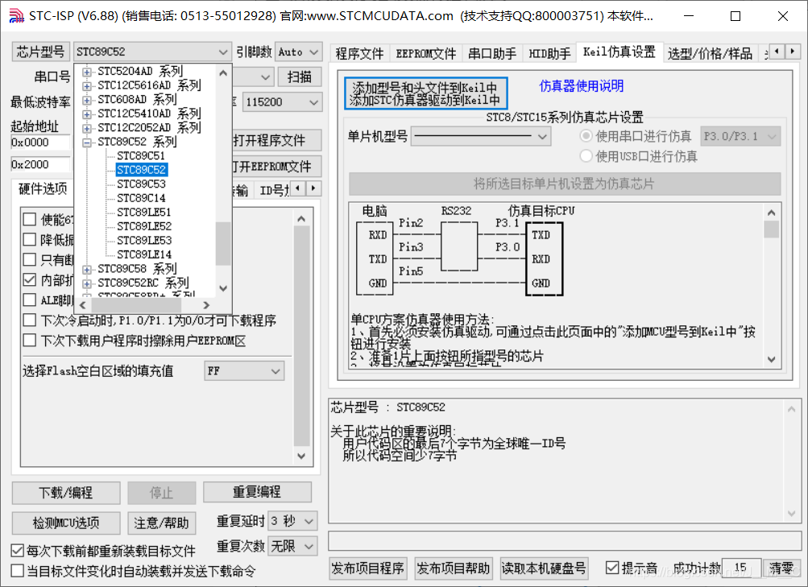Switch to 串口助手 tab
The height and width of the screenshot is (587, 808).
pyautogui.click(x=492, y=54)
